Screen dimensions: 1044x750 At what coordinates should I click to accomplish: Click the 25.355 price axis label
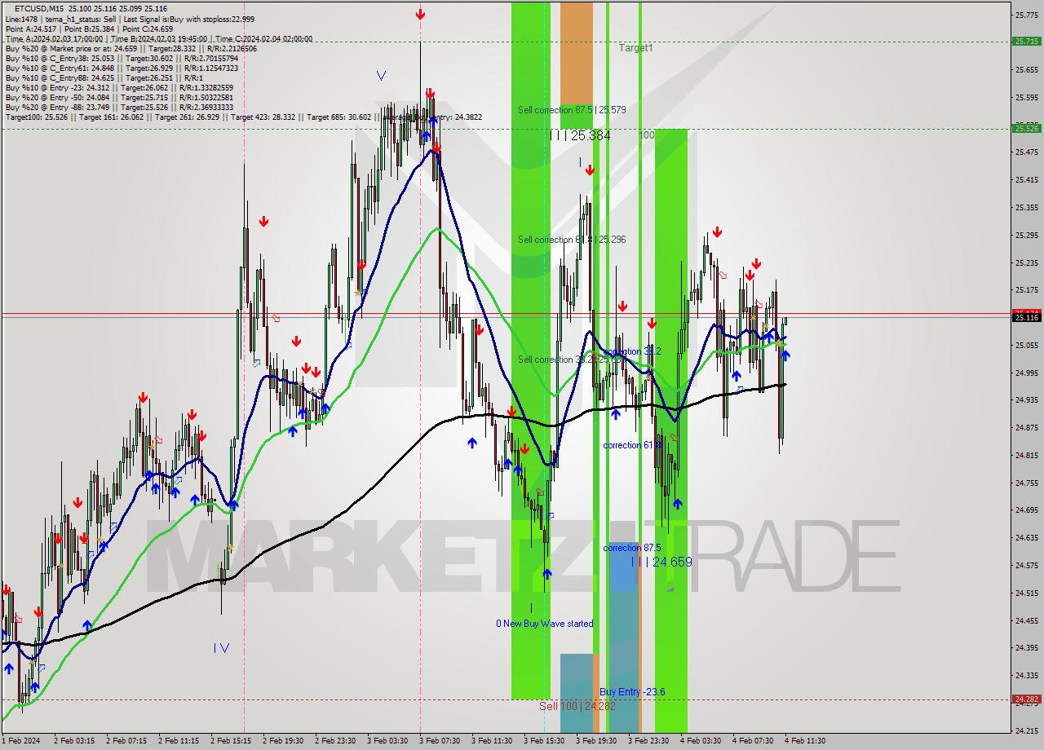tap(1026, 207)
